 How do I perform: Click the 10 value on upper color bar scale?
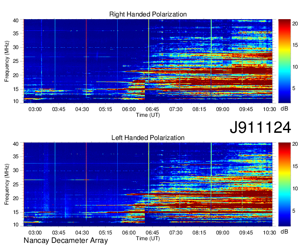point(295,67)
